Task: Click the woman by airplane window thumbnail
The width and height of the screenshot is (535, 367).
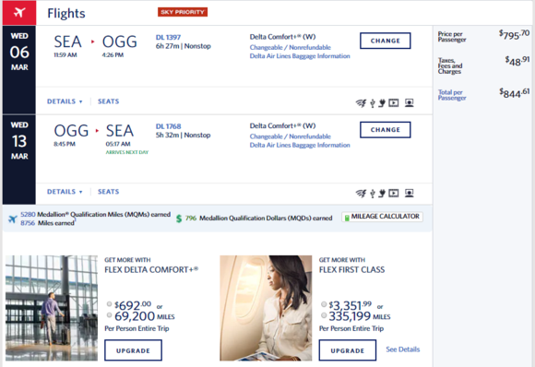Action: click(266, 308)
